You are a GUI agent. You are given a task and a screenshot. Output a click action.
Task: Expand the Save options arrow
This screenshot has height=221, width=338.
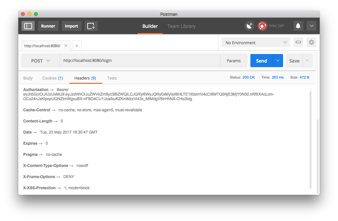coord(307,61)
